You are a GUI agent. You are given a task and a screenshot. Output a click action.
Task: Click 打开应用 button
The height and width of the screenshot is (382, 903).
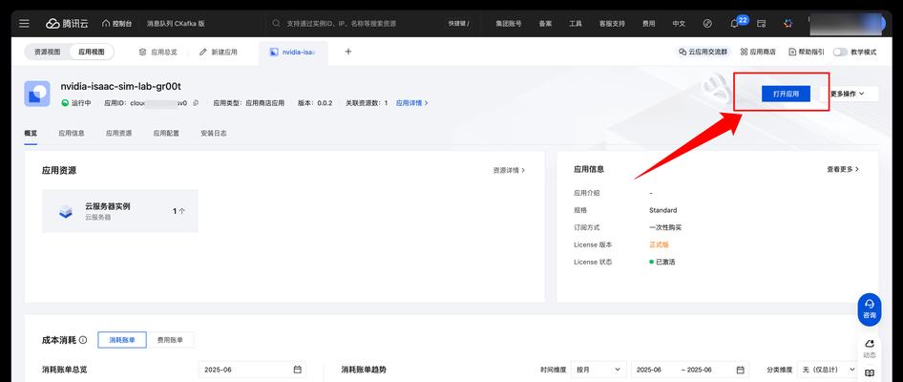click(x=786, y=94)
